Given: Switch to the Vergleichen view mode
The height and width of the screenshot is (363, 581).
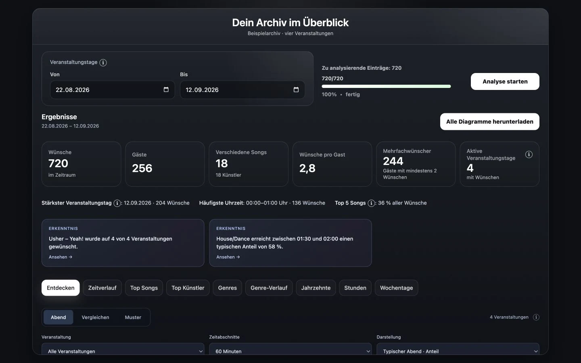Looking at the screenshot, I should [x=95, y=317].
